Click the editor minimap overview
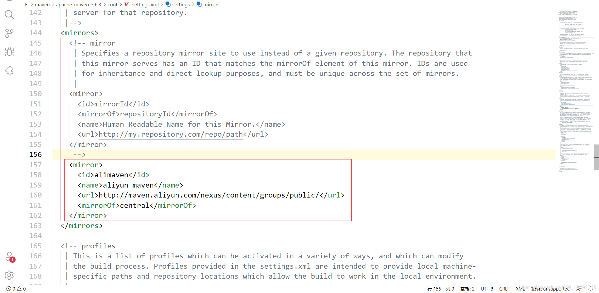The width and height of the screenshot is (599, 293). point(576,90)
